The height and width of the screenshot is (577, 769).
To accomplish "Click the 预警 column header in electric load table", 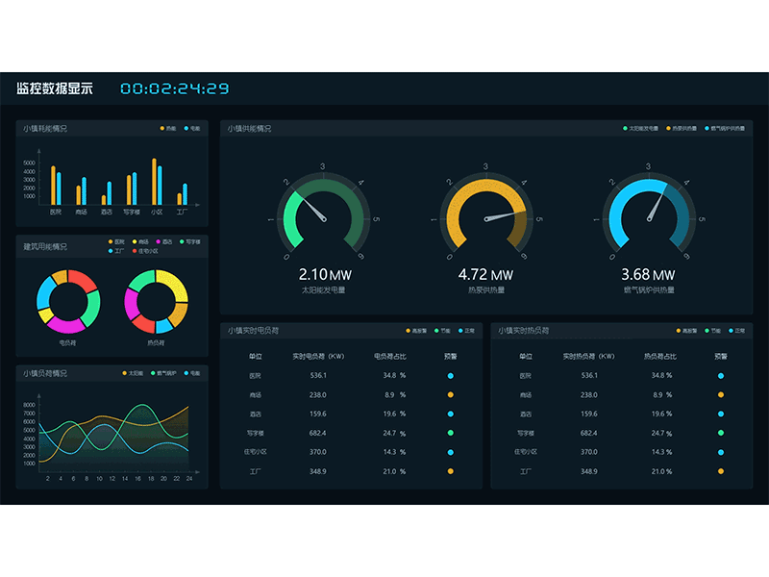I will (x=450, y=357).
